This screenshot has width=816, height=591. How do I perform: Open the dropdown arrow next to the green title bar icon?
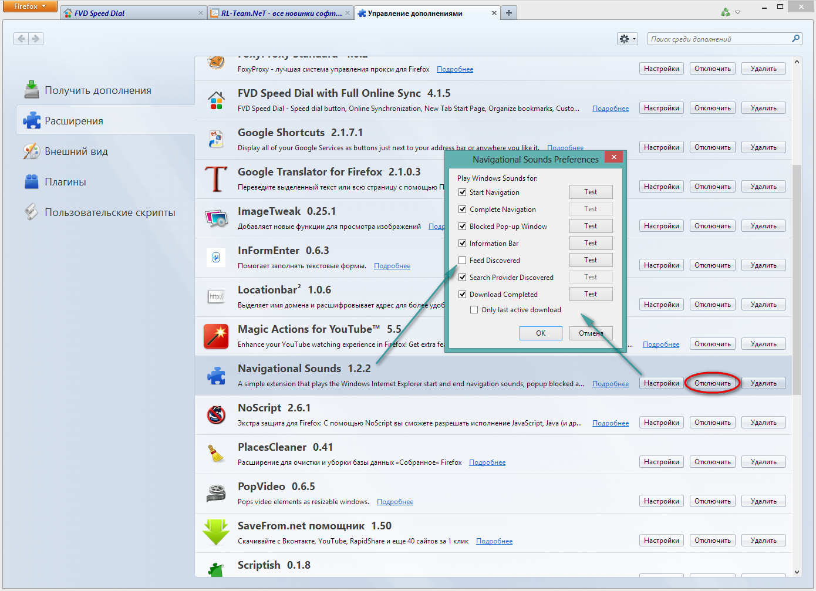(738, 12)
